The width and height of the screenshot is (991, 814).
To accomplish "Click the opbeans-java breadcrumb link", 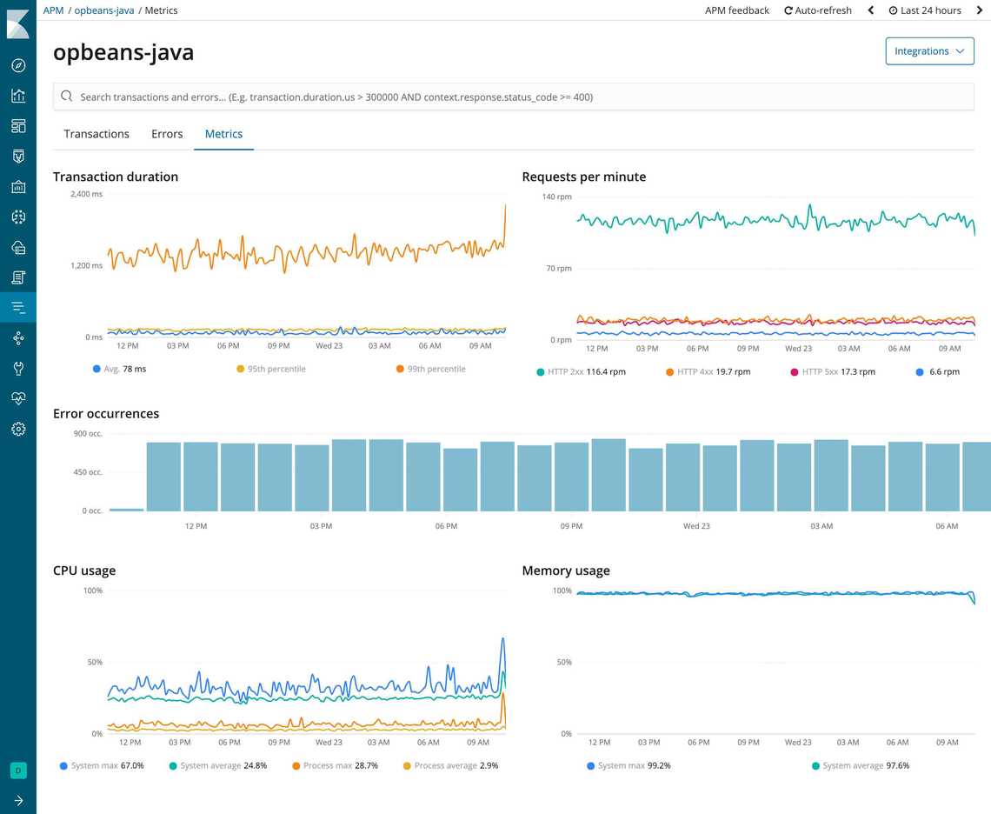I will [103, 10].
